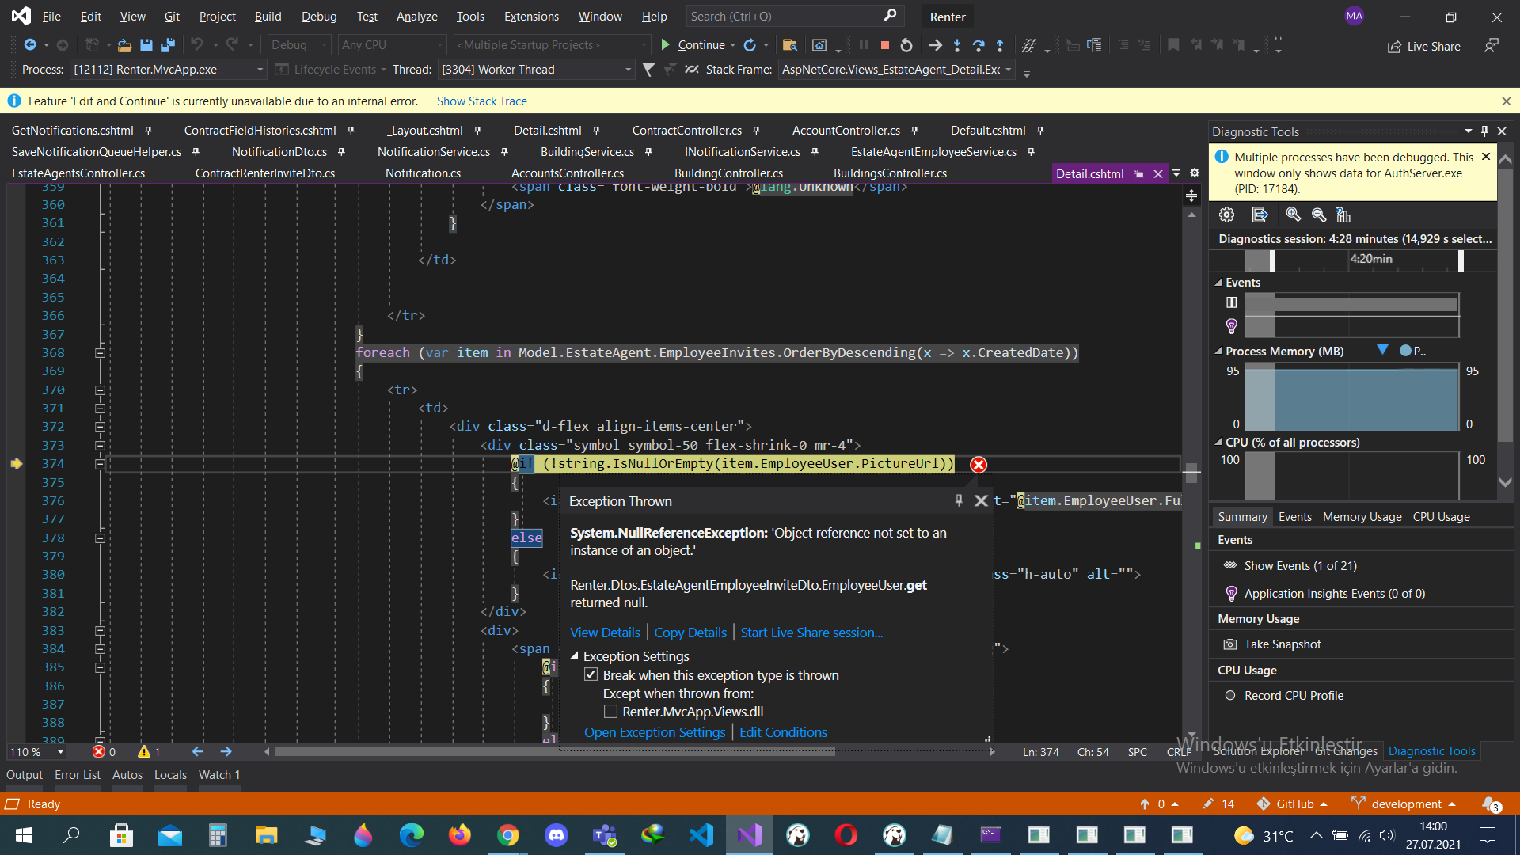1520x855 pixels.
Task: Collapse the Exception Settings section
Action: (x=575, y=656)
